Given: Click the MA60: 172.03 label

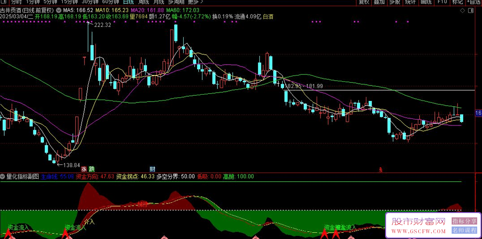Looking at the screenshot, I should (183, 10).
